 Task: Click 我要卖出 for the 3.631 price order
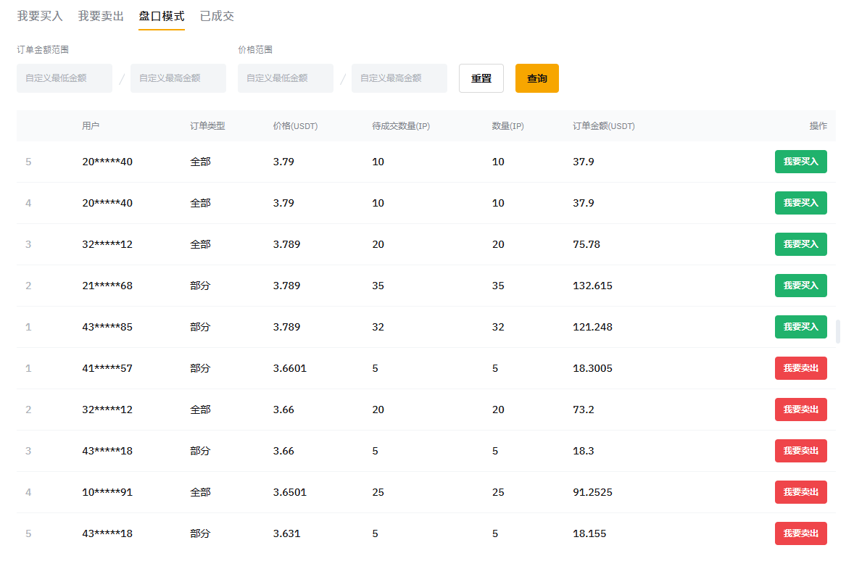coord(800,533)
